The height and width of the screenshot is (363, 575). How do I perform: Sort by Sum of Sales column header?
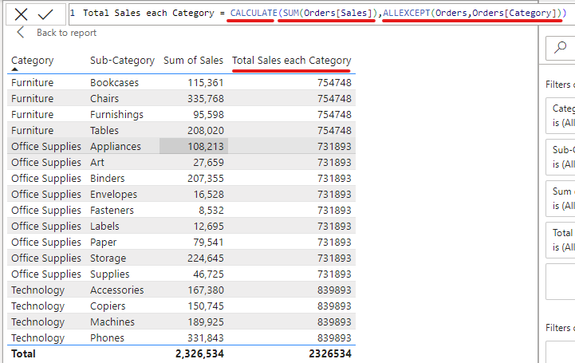[x=193, y=61]
